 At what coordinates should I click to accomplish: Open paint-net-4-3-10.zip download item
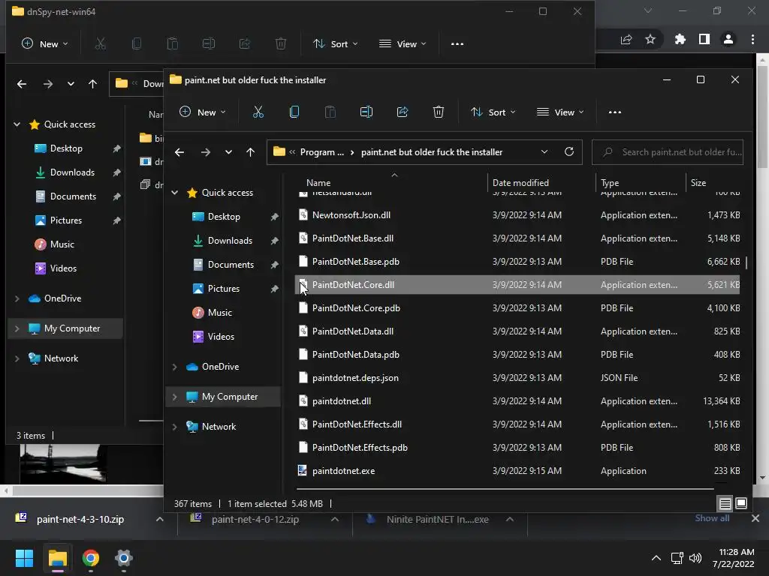pyautogui.click(x=80, y=519)
